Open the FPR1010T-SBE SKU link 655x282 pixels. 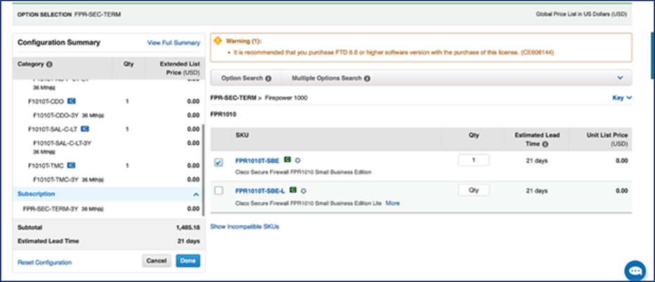257,161
